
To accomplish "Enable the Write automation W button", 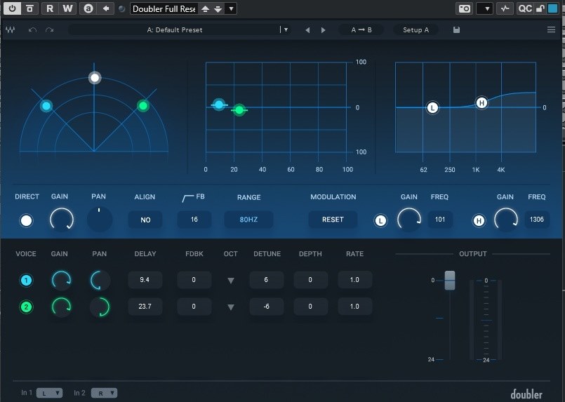I will (67, 8).
